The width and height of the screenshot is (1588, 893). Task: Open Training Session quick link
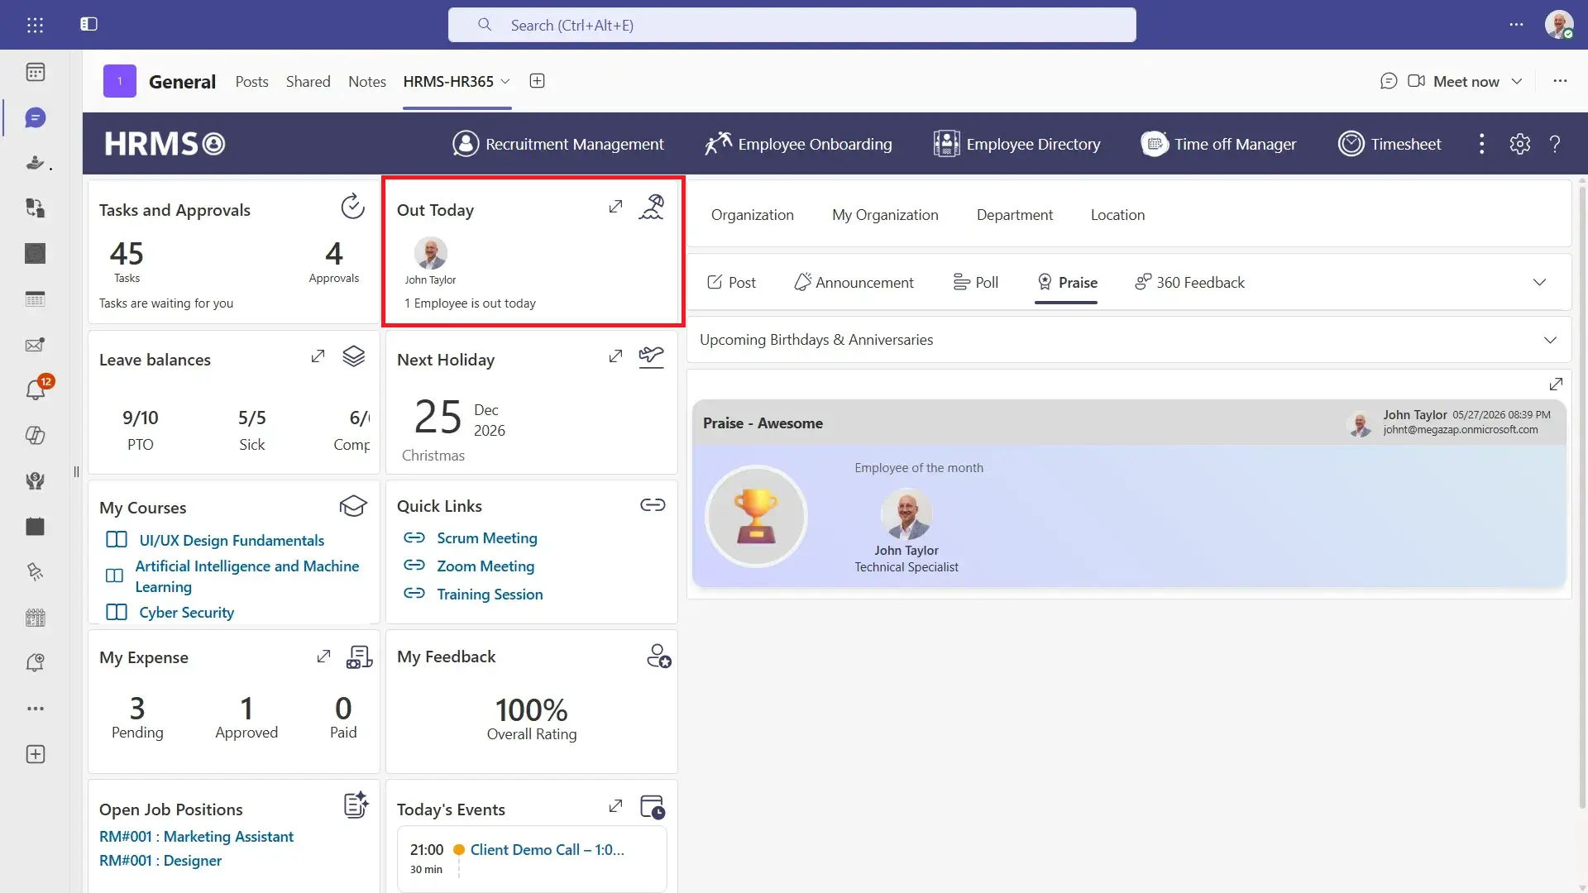(x=490, y=594)
